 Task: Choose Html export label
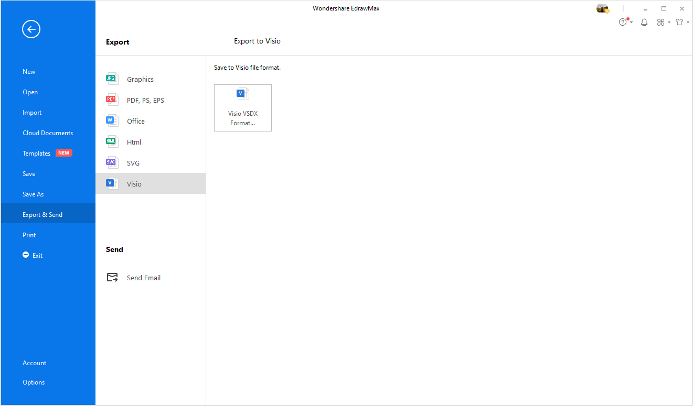(x=134, y=142)
